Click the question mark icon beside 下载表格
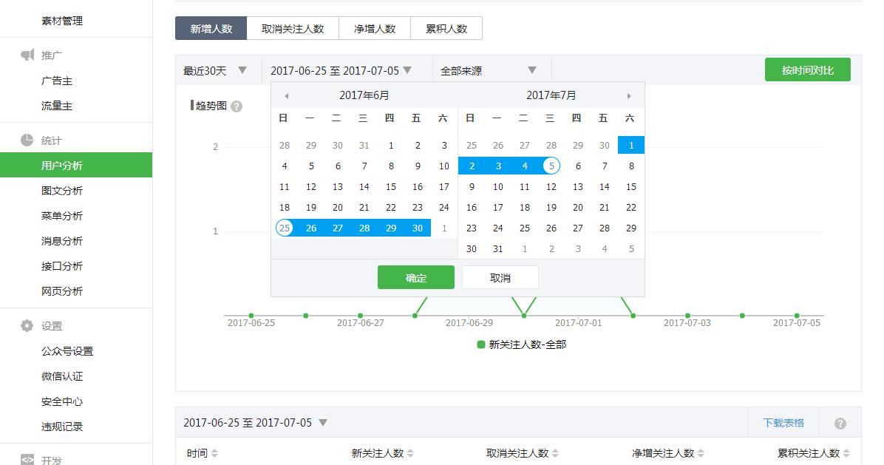This screenshot has width=884, height=465. click(840, 422)
